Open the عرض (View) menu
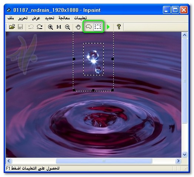This screenshot has width=194, height=177. [x=36, y=18]
